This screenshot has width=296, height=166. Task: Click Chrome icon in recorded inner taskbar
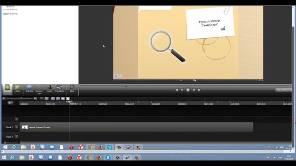(91, 147)
